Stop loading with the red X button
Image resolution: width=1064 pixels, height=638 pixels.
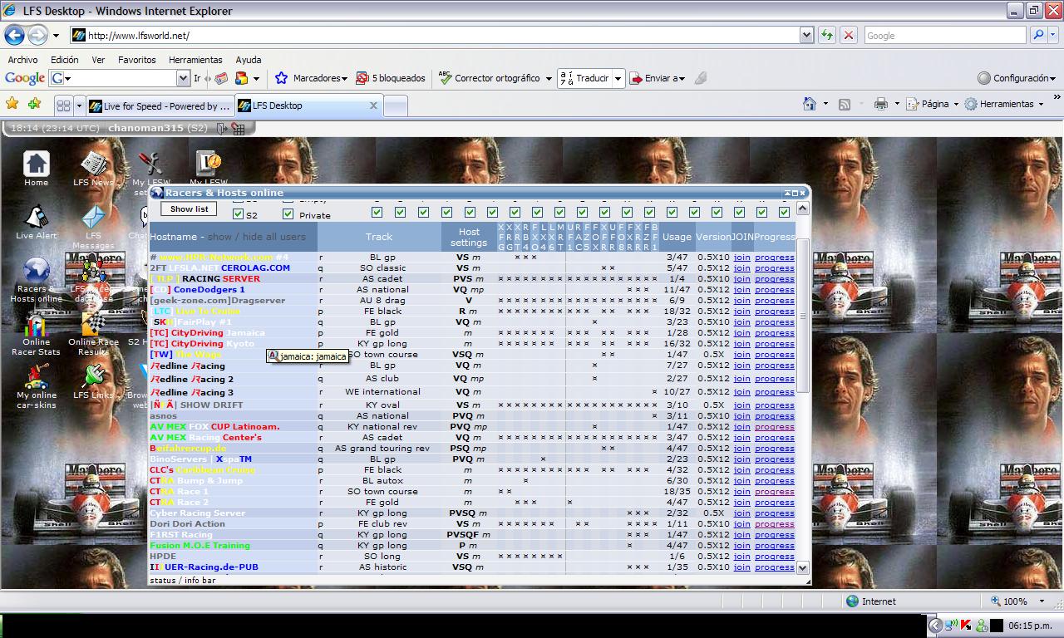(849, 35)
